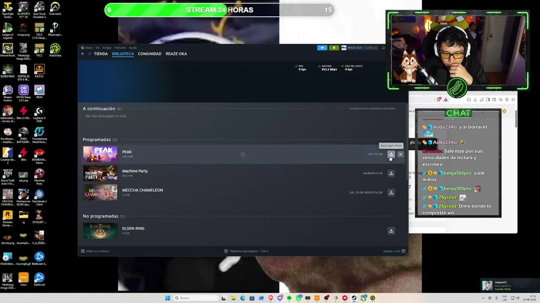Click the PEAK row reorder handle
The width and height of the screenshot is (540, 303).
coord(243,154)
